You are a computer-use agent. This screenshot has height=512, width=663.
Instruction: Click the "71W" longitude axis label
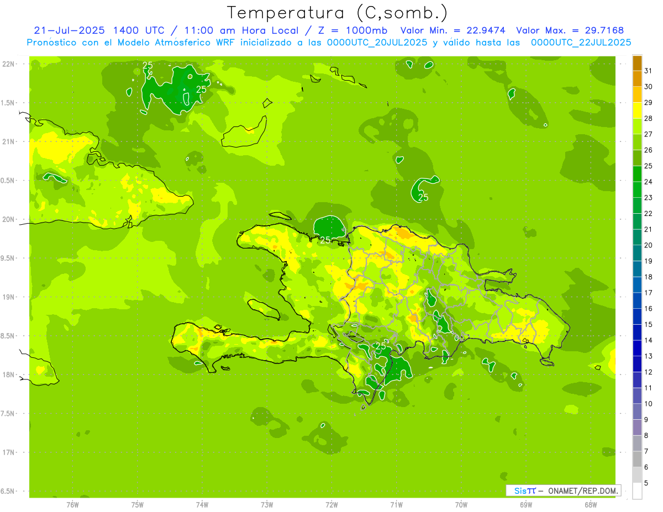(x=396, y=505)
